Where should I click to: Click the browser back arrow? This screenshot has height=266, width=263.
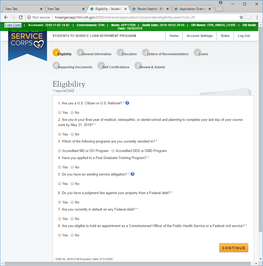(x=6, y=17)
